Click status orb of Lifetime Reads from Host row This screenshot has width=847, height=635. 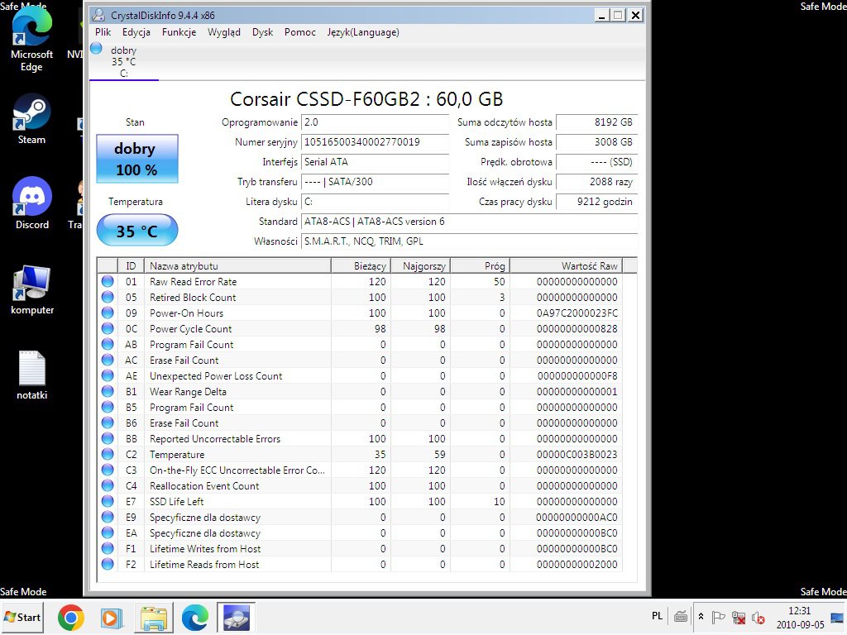108,564
